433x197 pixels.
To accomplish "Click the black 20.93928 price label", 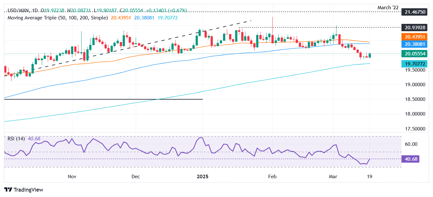I will [x=413, y=27].
